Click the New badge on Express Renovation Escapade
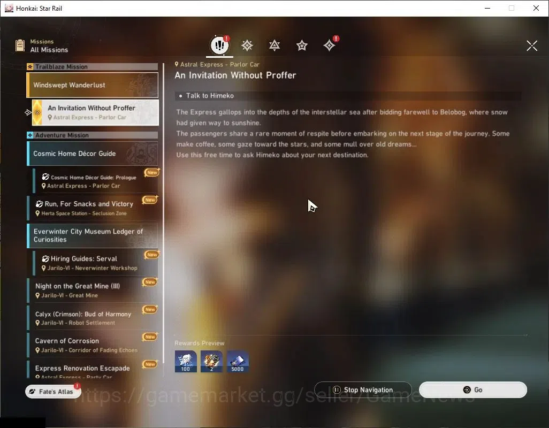 coord(150,364)
